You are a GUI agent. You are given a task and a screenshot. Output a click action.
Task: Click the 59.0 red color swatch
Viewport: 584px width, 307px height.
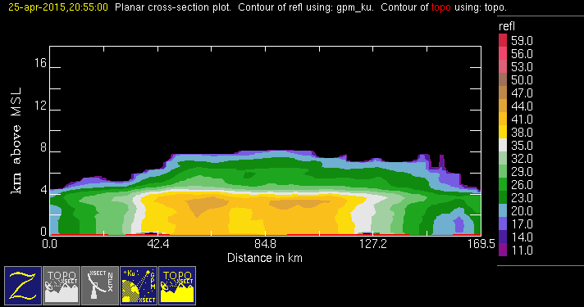point(503,40)
